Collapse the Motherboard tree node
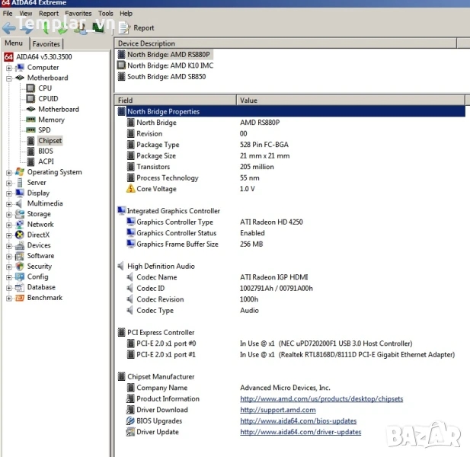The height and width of the screenshot is (457, 470). 9,78
